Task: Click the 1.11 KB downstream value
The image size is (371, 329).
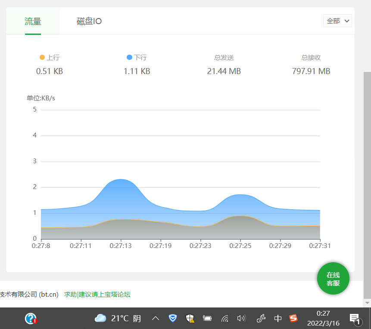Action: (x=137, y=71)
